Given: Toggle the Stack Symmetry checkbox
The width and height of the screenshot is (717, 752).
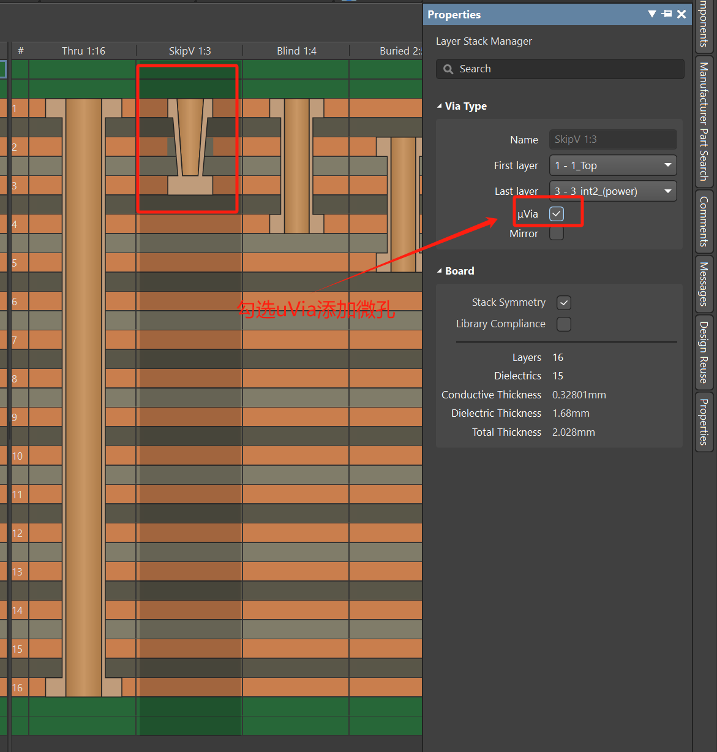Looking at the screenshot, I should tap(564, 303).
